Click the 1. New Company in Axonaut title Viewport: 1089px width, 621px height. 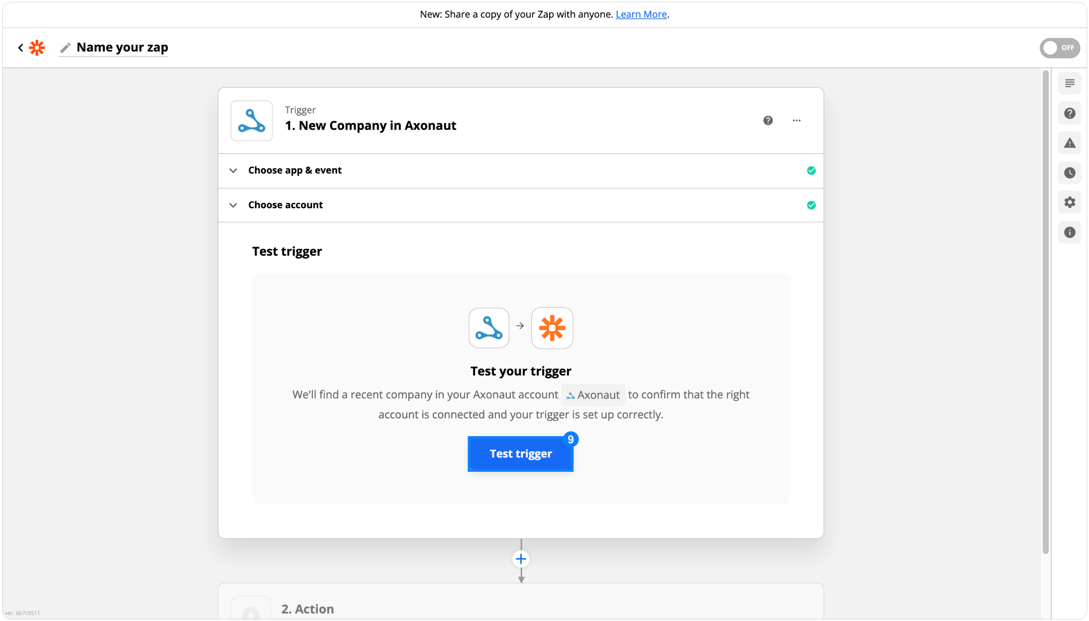click(x=370, y=125)
